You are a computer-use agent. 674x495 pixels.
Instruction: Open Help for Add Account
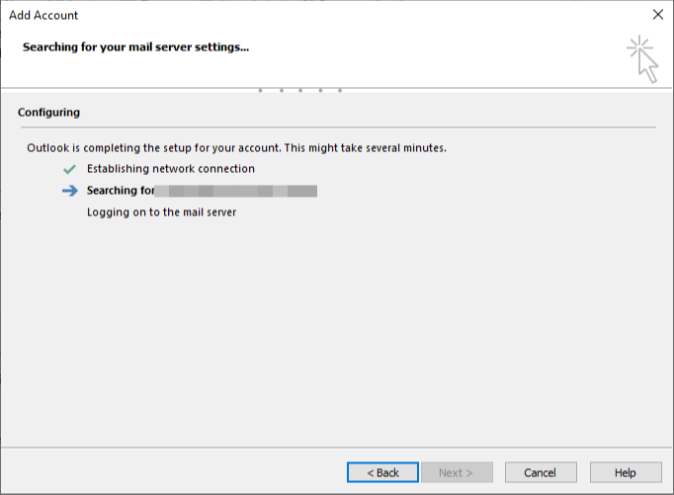[x=626, y=472]
